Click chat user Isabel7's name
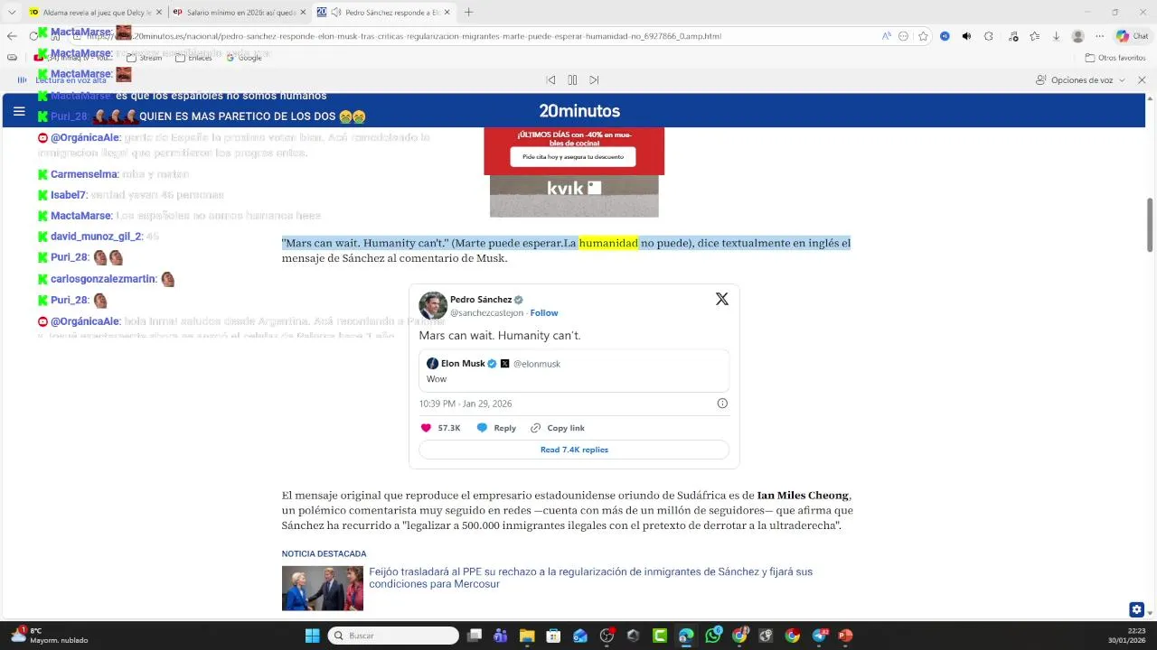This screenshot has width=1157, height=650. [x=69, y=195]
